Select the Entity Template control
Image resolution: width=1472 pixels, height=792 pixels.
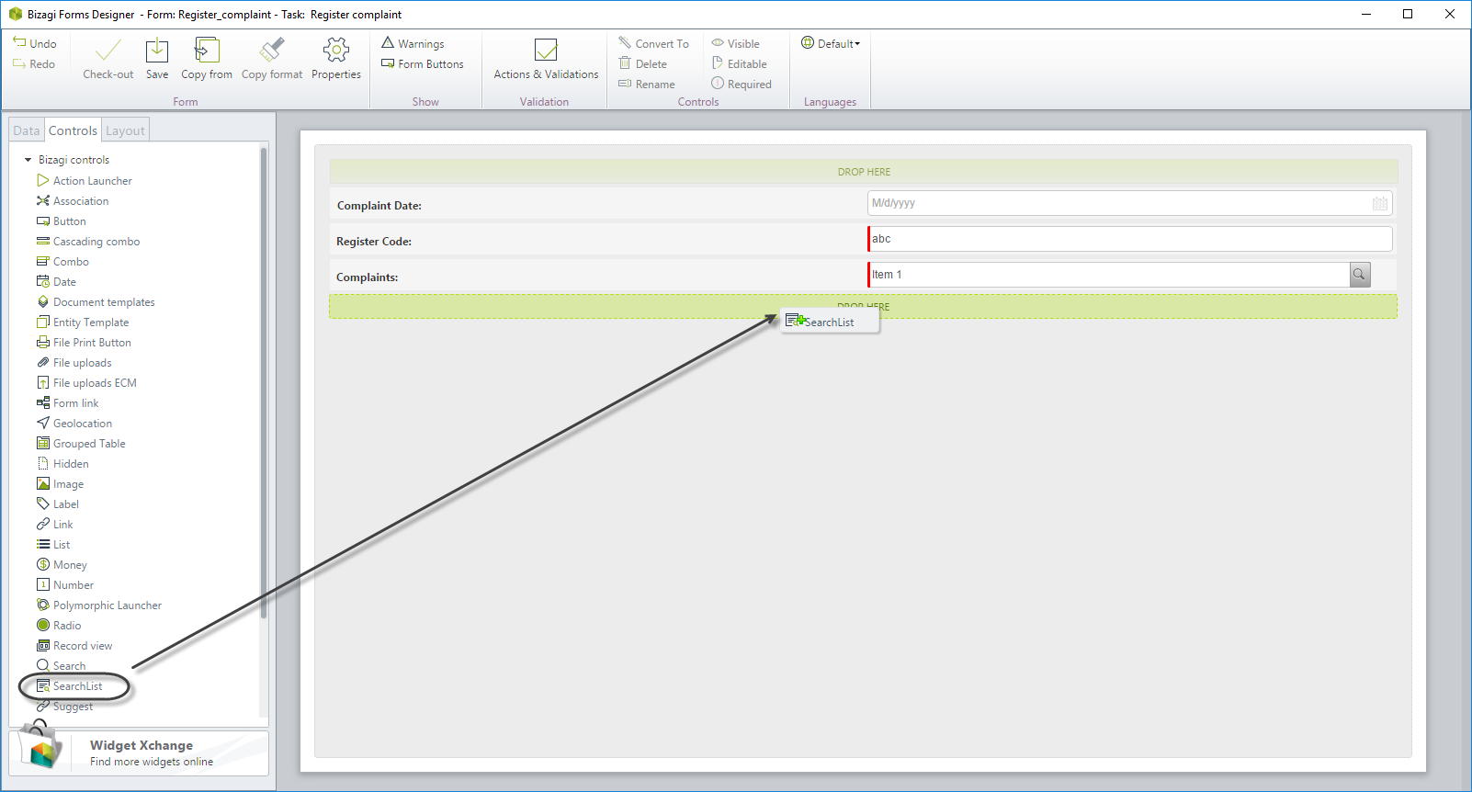(x=83, y=322)
